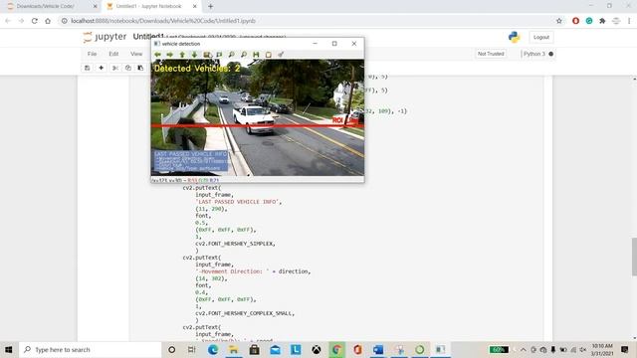Screen dimensions: 637x358
Task: Switch to Chrome on the taskbar
Action: 336,349
